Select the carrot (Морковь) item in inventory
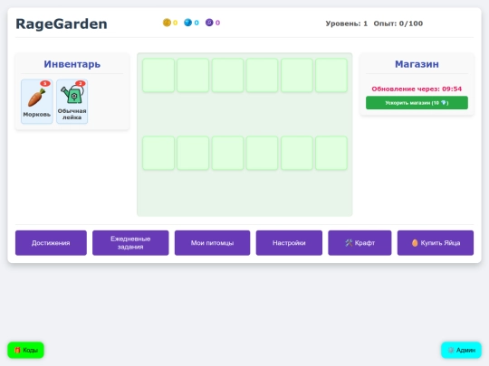This screenshot has width=489, height=366. coord(37,101)
